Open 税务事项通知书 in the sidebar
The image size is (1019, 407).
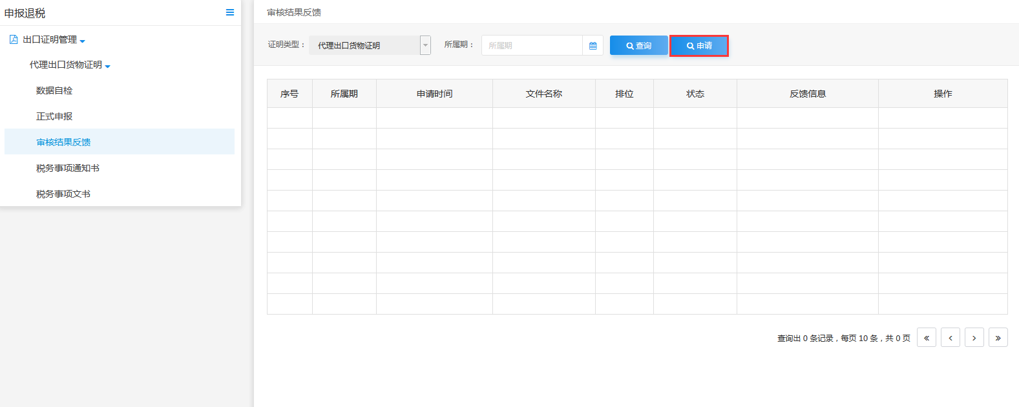click(68, 168)
